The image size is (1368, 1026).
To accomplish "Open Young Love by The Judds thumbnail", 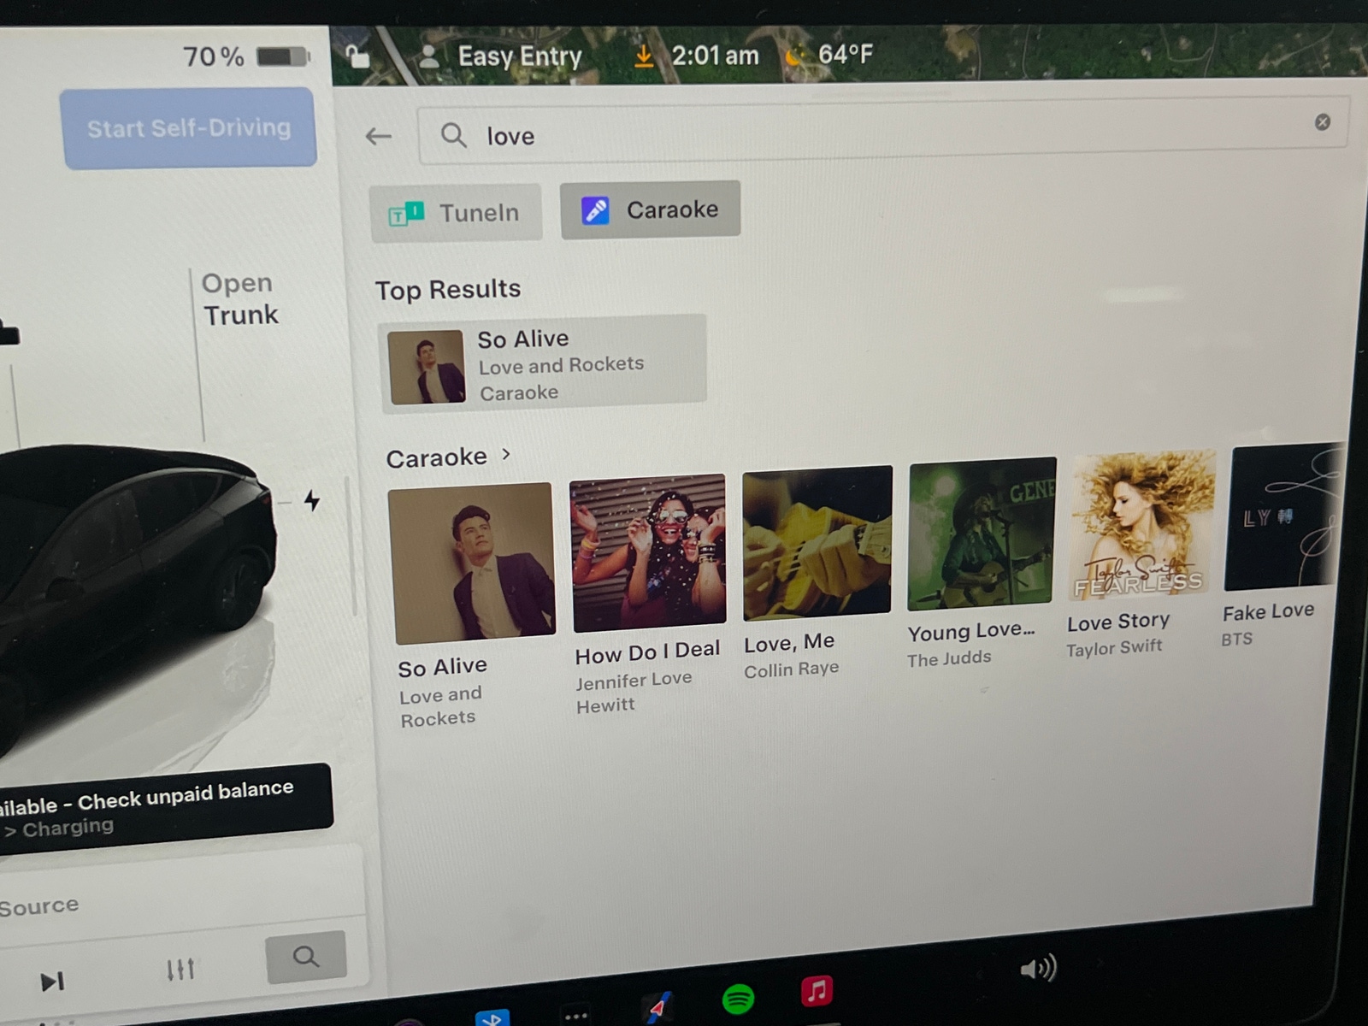I will pyautogui.click(x=982, y=534).
